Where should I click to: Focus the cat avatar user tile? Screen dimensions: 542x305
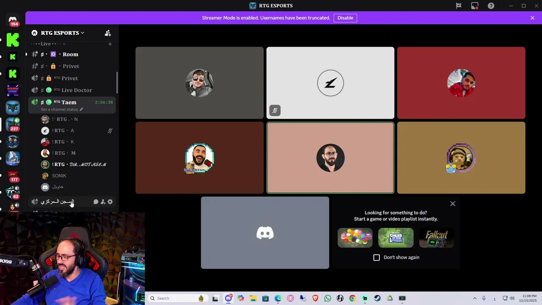click(x=461, y=158)
